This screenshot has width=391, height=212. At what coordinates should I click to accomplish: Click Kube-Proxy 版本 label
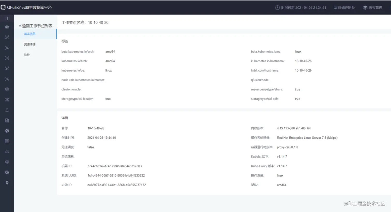pyautogui.click(x=263, y=166)
